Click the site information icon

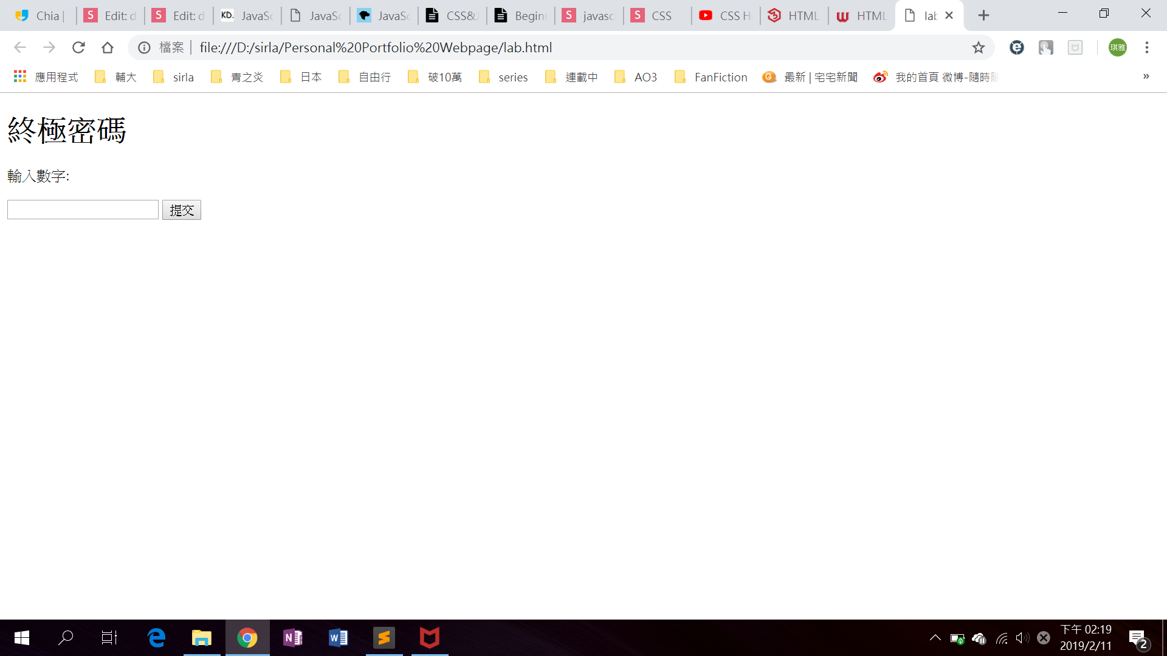point(144,47)
